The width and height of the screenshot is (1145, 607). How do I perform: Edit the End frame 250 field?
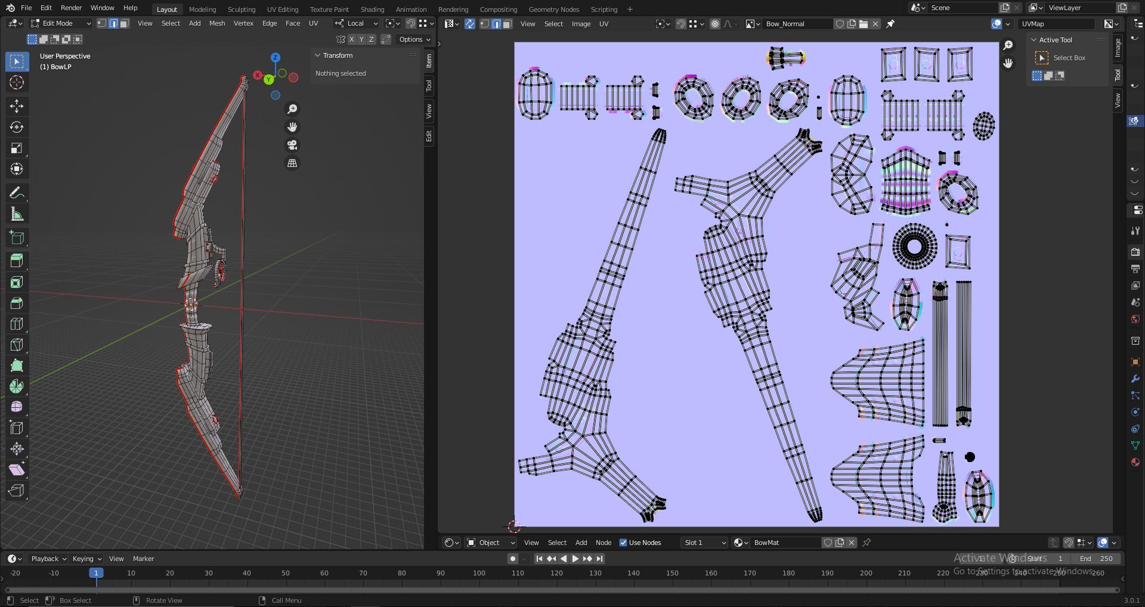[1095, 559]
